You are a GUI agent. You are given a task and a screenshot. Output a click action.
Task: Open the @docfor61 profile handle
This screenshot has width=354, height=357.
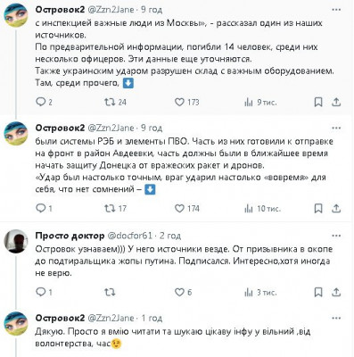coord(129,236)
